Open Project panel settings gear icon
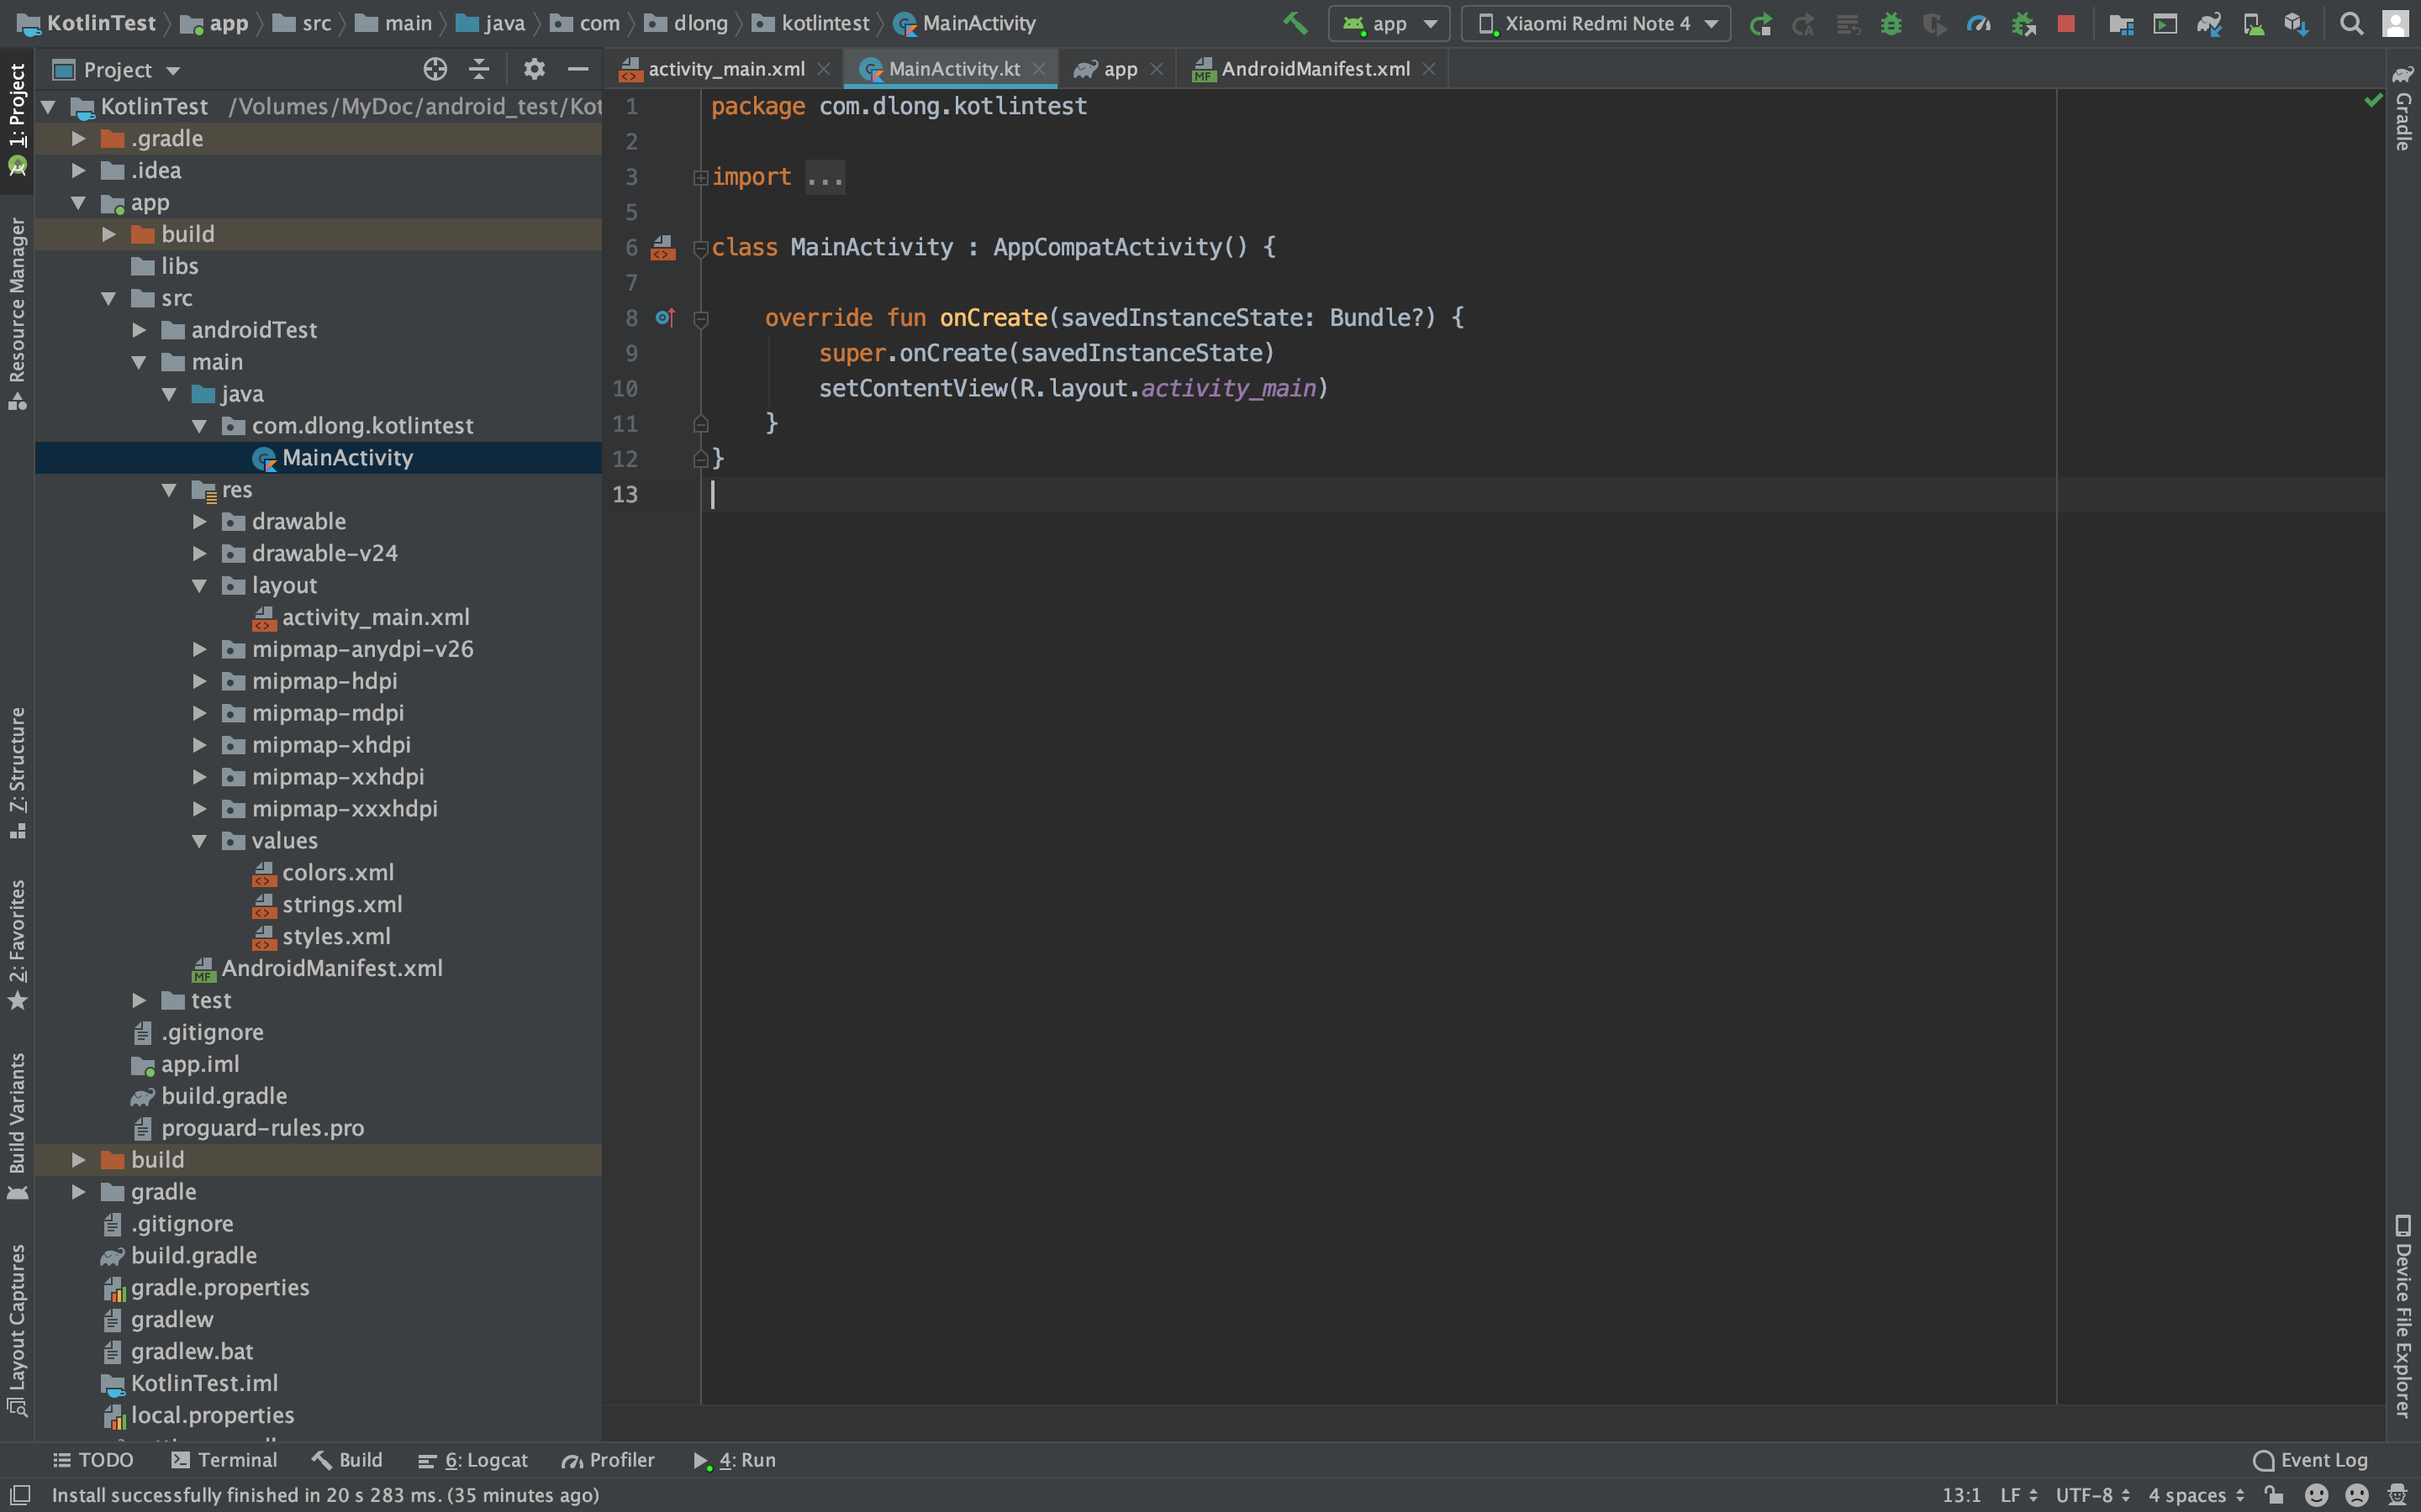 click(535, 69)
